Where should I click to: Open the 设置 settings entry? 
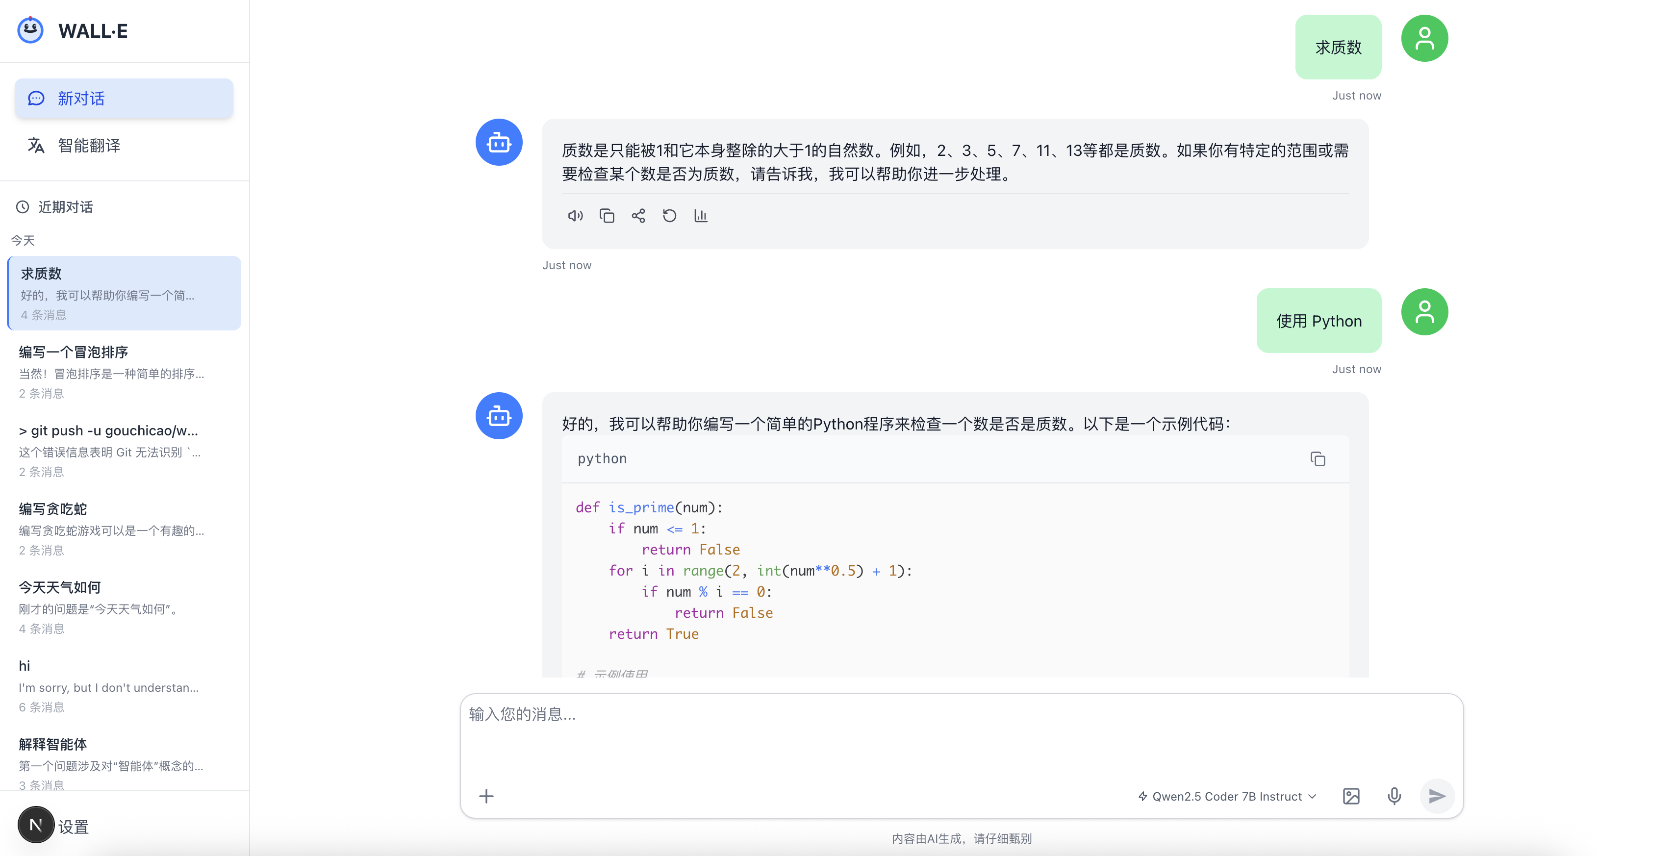tap(73, 827)
